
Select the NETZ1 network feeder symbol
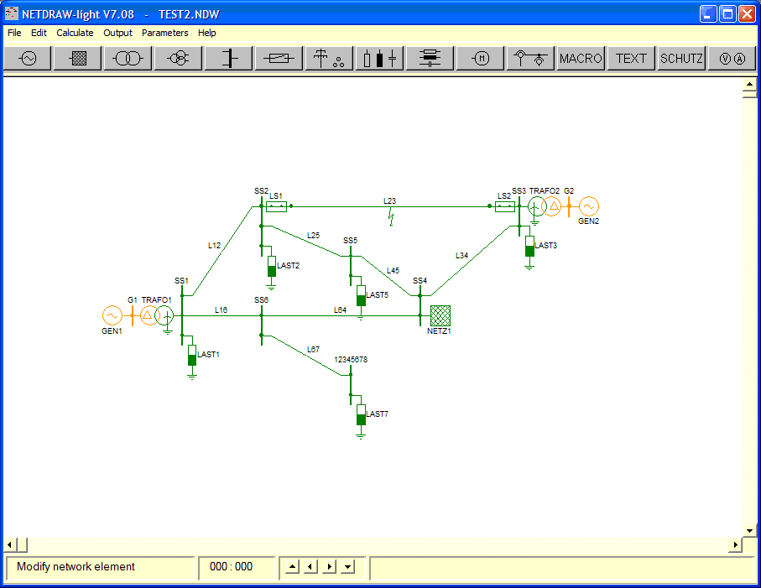coord(440,316)
